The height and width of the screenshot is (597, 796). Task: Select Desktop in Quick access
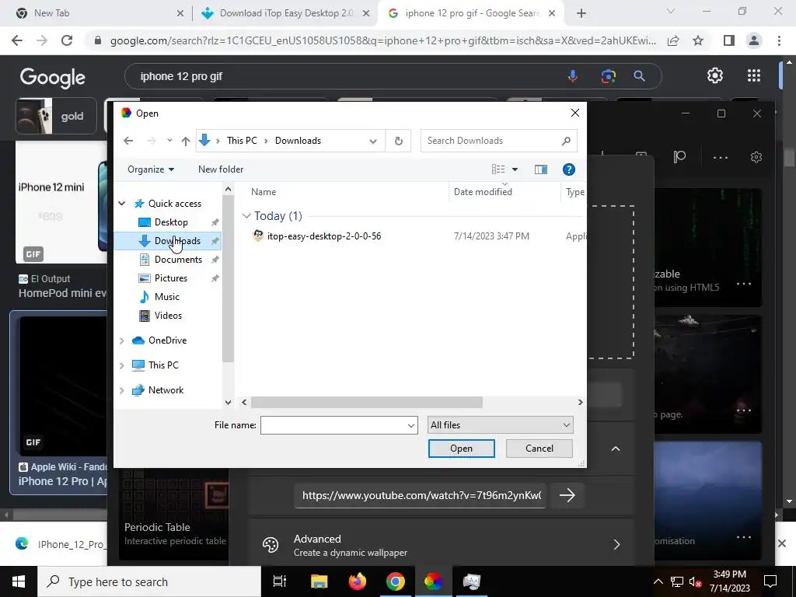[x=171, y=222]
